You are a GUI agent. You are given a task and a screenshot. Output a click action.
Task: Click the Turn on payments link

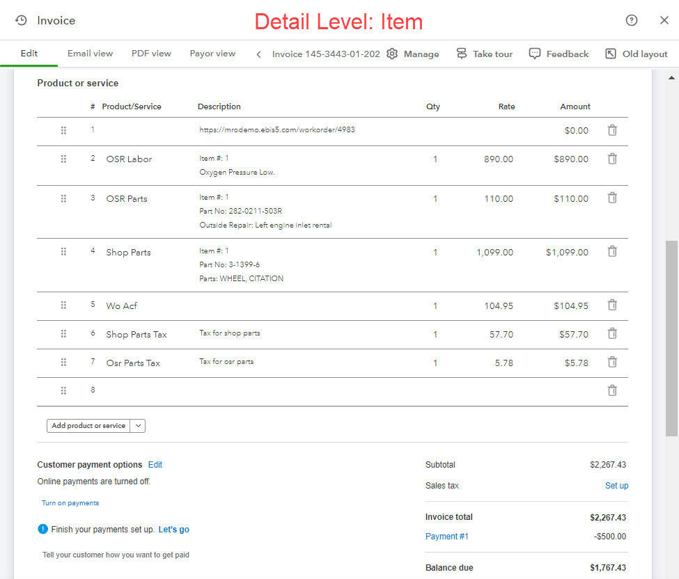tap(70, 502)
